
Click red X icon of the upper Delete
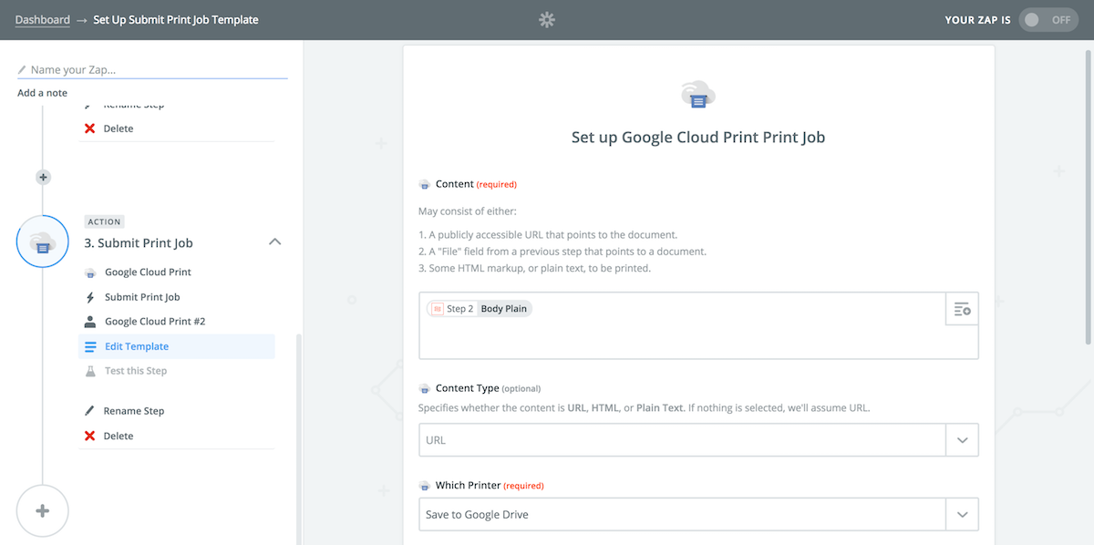coord(89,129)
